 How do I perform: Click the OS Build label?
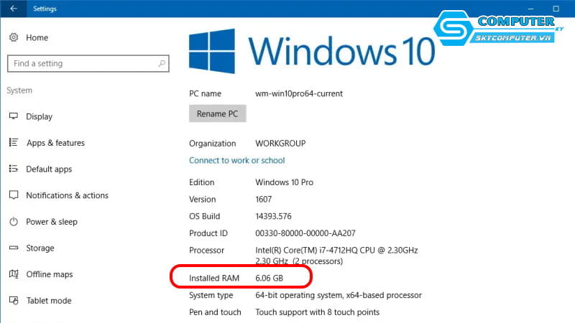(x=204, y=216)
